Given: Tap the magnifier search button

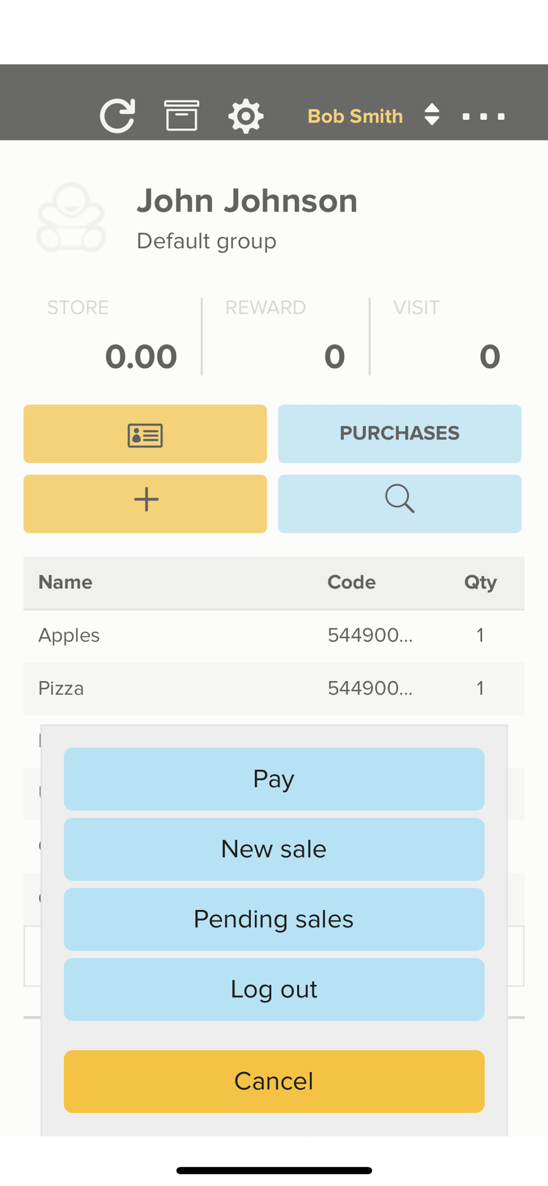Looking at the screenshot, I should [399, 503].
